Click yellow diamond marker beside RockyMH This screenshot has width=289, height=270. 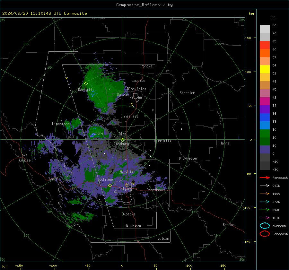(86, 84)
